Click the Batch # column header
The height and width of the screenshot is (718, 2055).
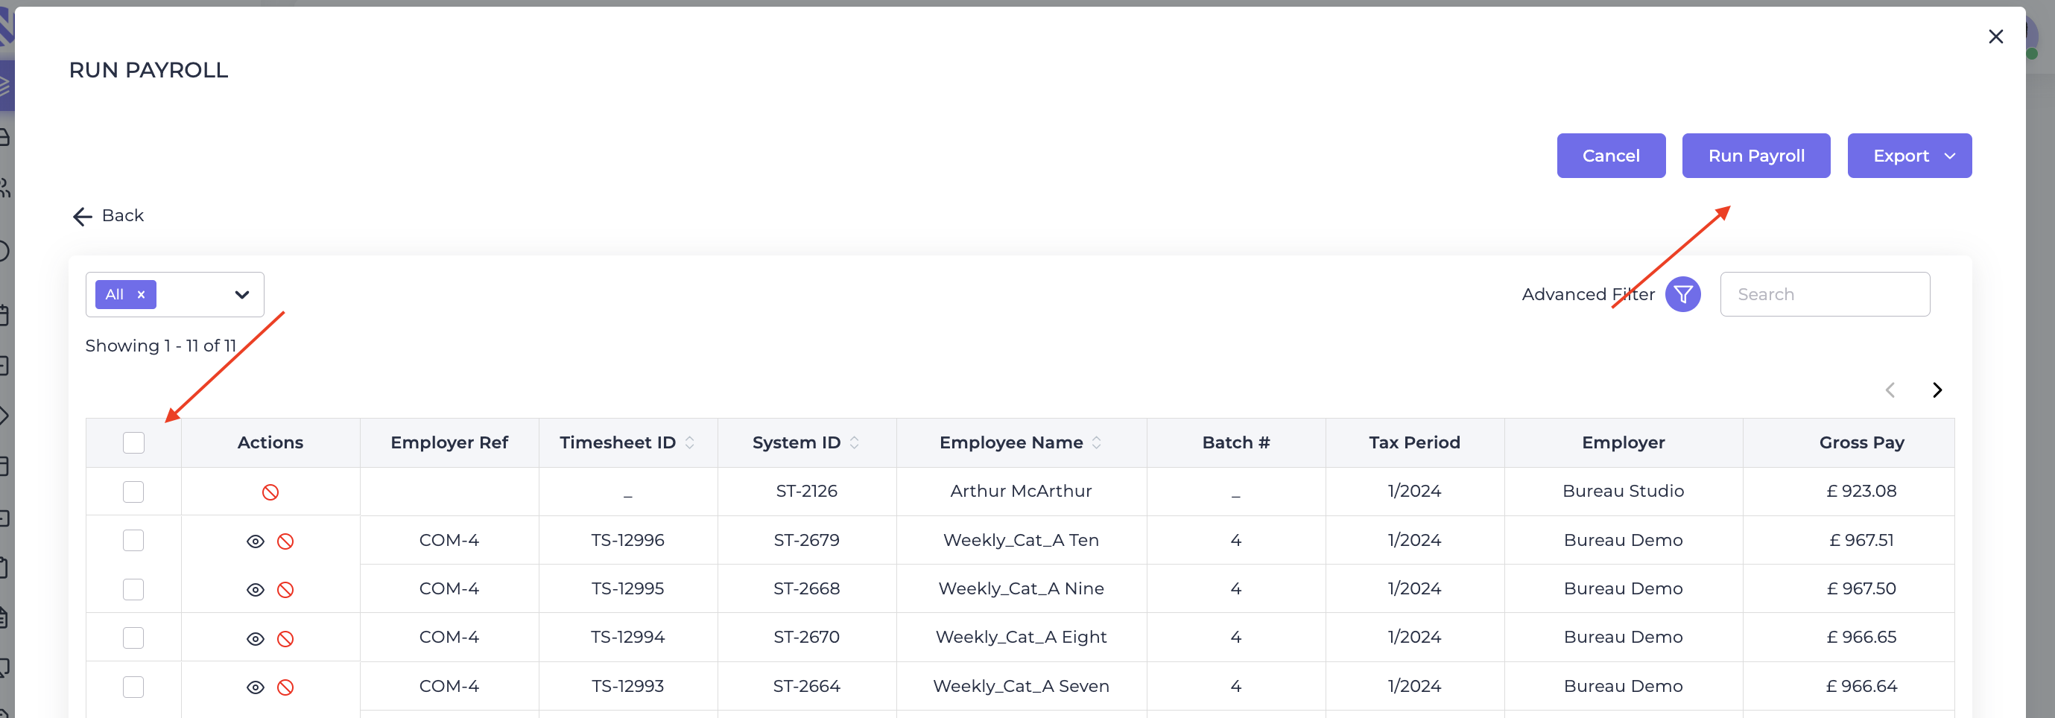click(x=1235, y=442)
